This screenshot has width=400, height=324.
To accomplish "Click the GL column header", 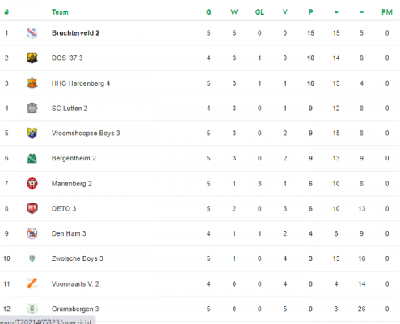I will click(259, 12).
